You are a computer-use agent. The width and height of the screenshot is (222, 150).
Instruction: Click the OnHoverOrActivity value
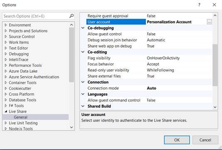[x=163, y=58]
